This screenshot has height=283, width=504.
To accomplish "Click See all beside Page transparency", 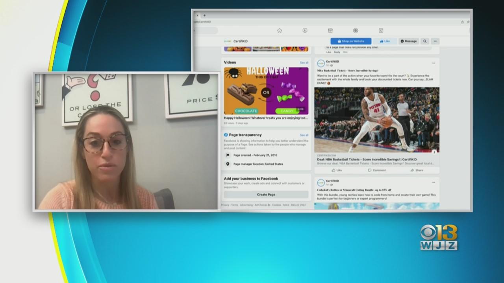I will click(304, 135).
